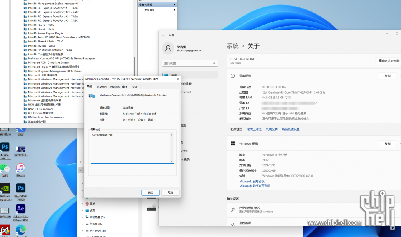Select Intel(R) PCI Express Root Port #25 - 7ACB
The image size is (401, 237).
click(53, 12)
